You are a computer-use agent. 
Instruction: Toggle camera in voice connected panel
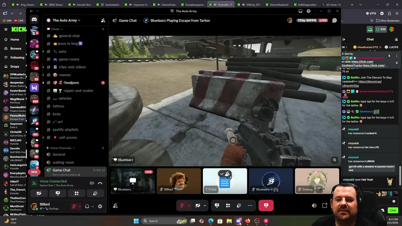(x=39, y=193)
